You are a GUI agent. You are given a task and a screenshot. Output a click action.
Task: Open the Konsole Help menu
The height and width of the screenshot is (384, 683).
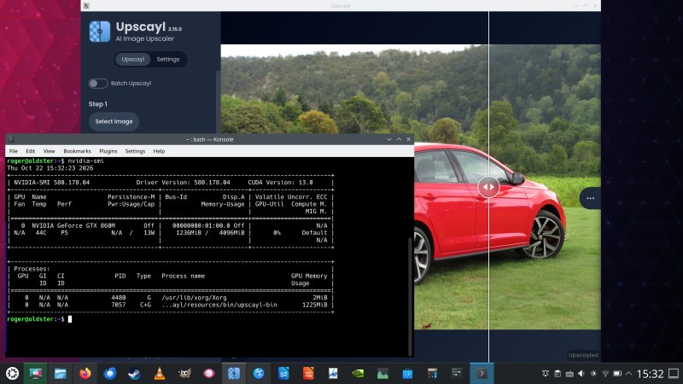(x=159, y=151)
